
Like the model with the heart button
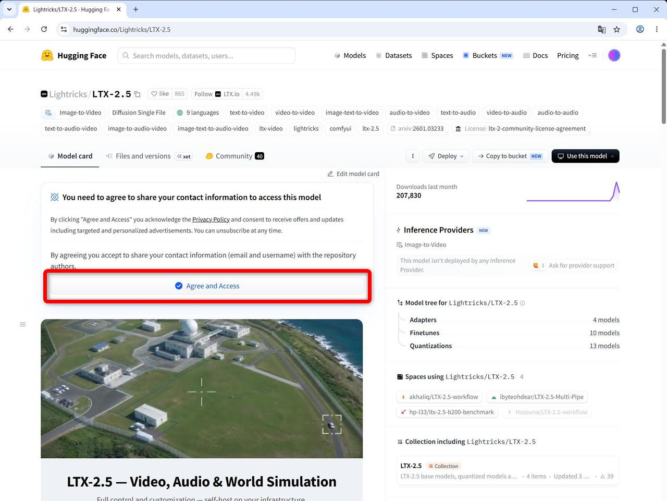click(x=160, y=94)
